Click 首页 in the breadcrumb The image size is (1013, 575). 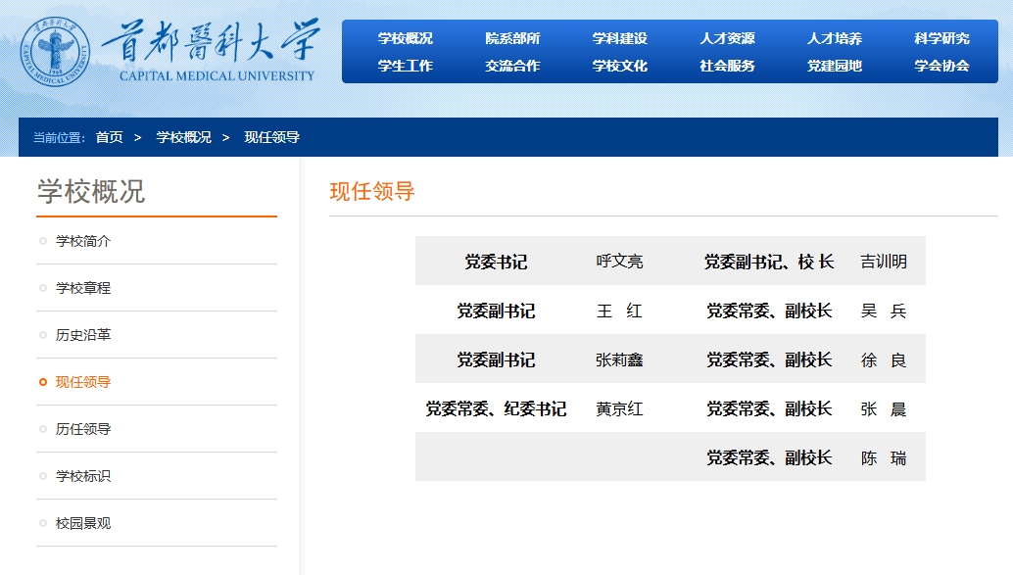tap(109, 137)
